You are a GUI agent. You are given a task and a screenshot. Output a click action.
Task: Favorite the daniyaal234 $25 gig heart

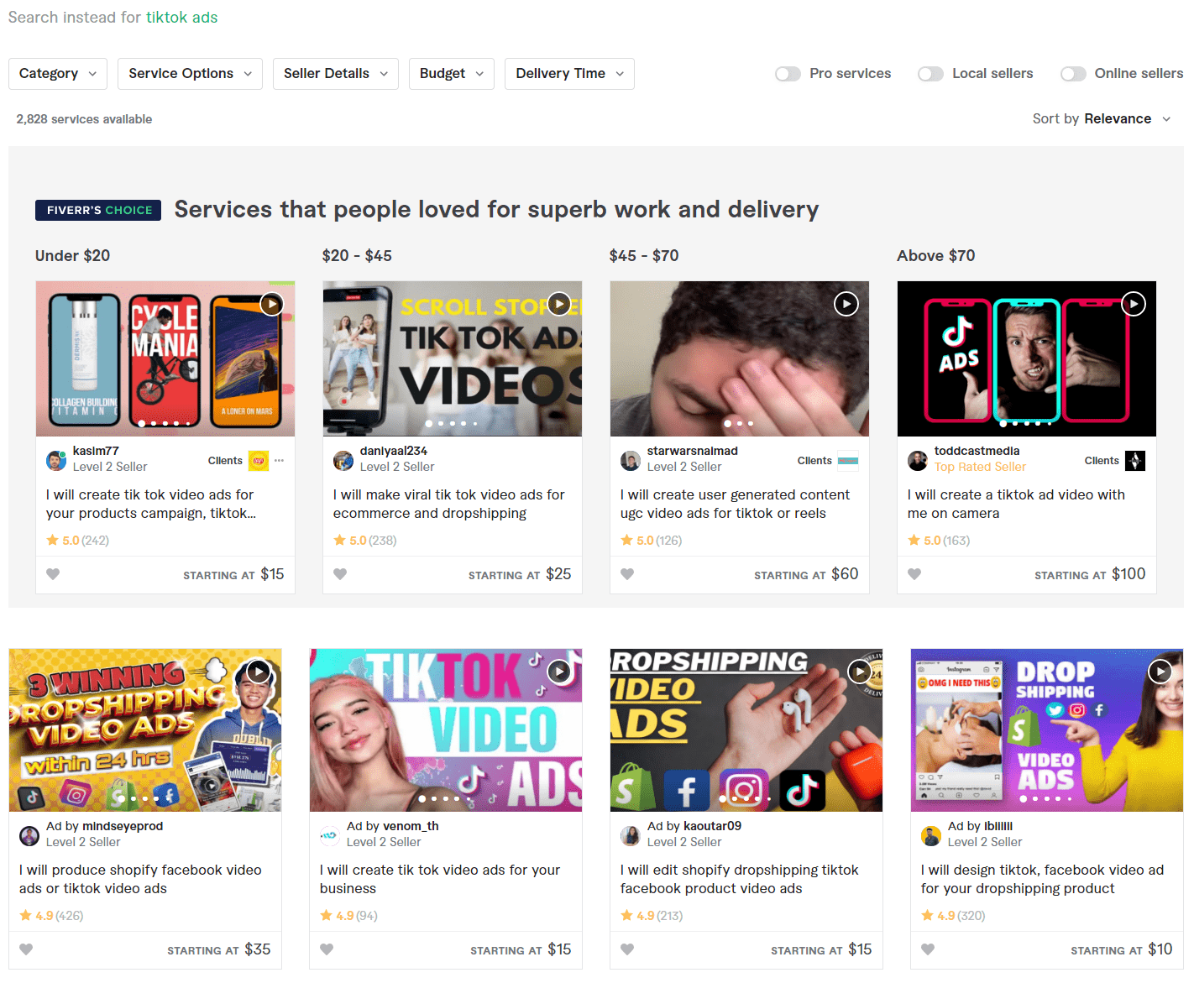(x=340, y=574)
